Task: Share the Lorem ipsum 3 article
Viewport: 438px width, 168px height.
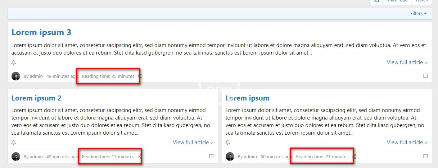Action: click(x=140, y=76)
